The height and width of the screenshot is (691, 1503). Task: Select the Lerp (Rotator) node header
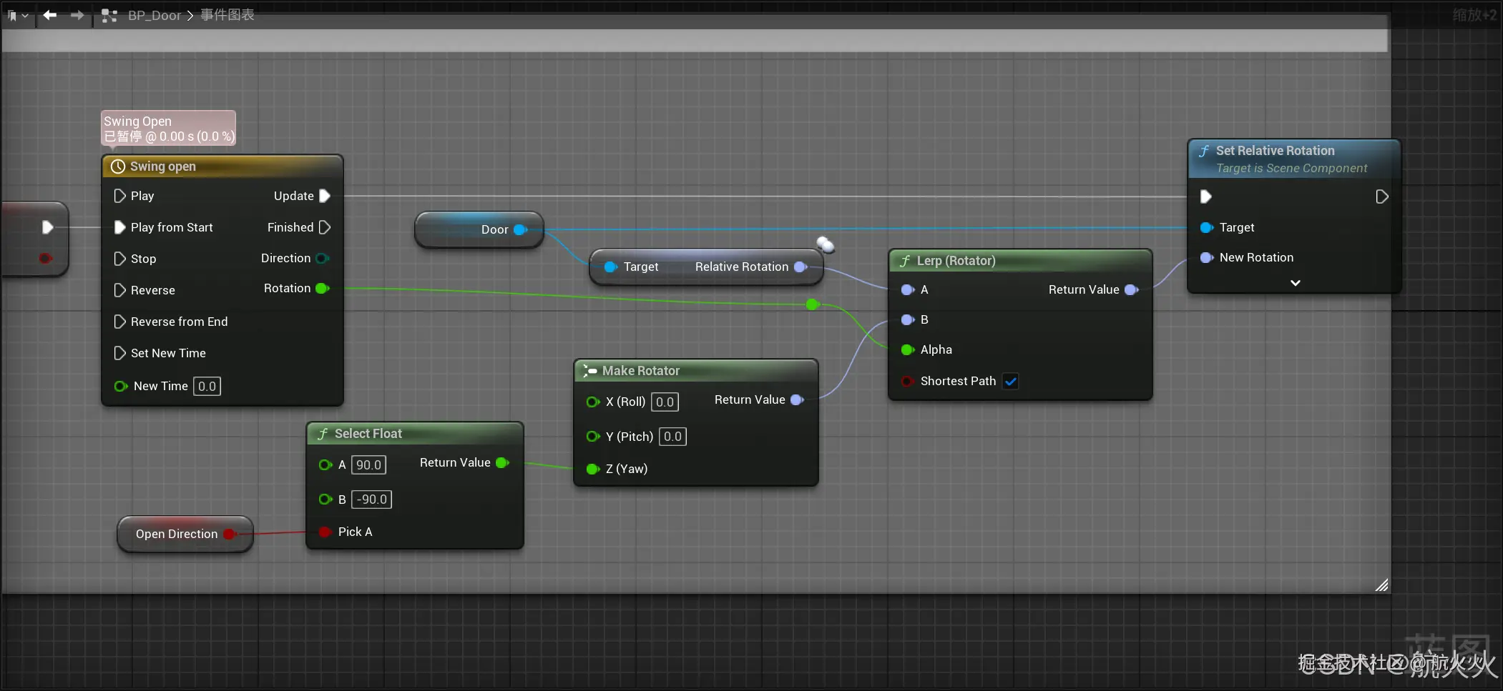pos(1020,261)
